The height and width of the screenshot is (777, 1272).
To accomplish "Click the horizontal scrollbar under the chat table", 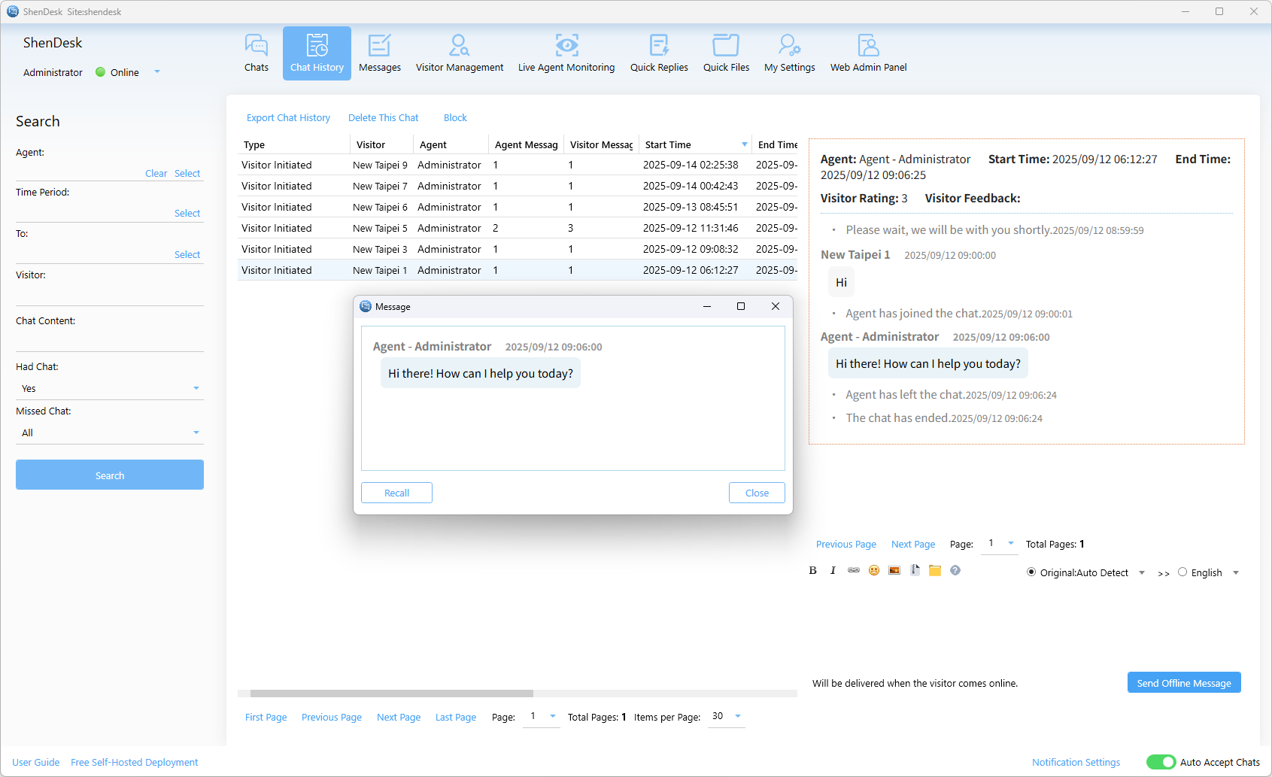I will 391,694.
